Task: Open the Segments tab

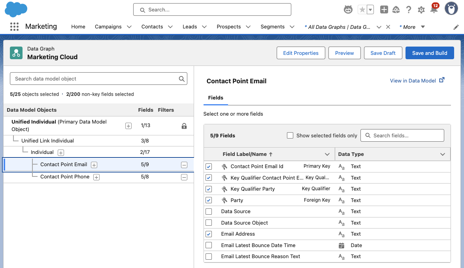Action: 273,26
